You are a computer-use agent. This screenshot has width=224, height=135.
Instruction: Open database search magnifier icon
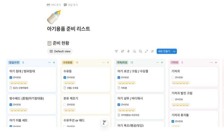(x=141, y=51)
